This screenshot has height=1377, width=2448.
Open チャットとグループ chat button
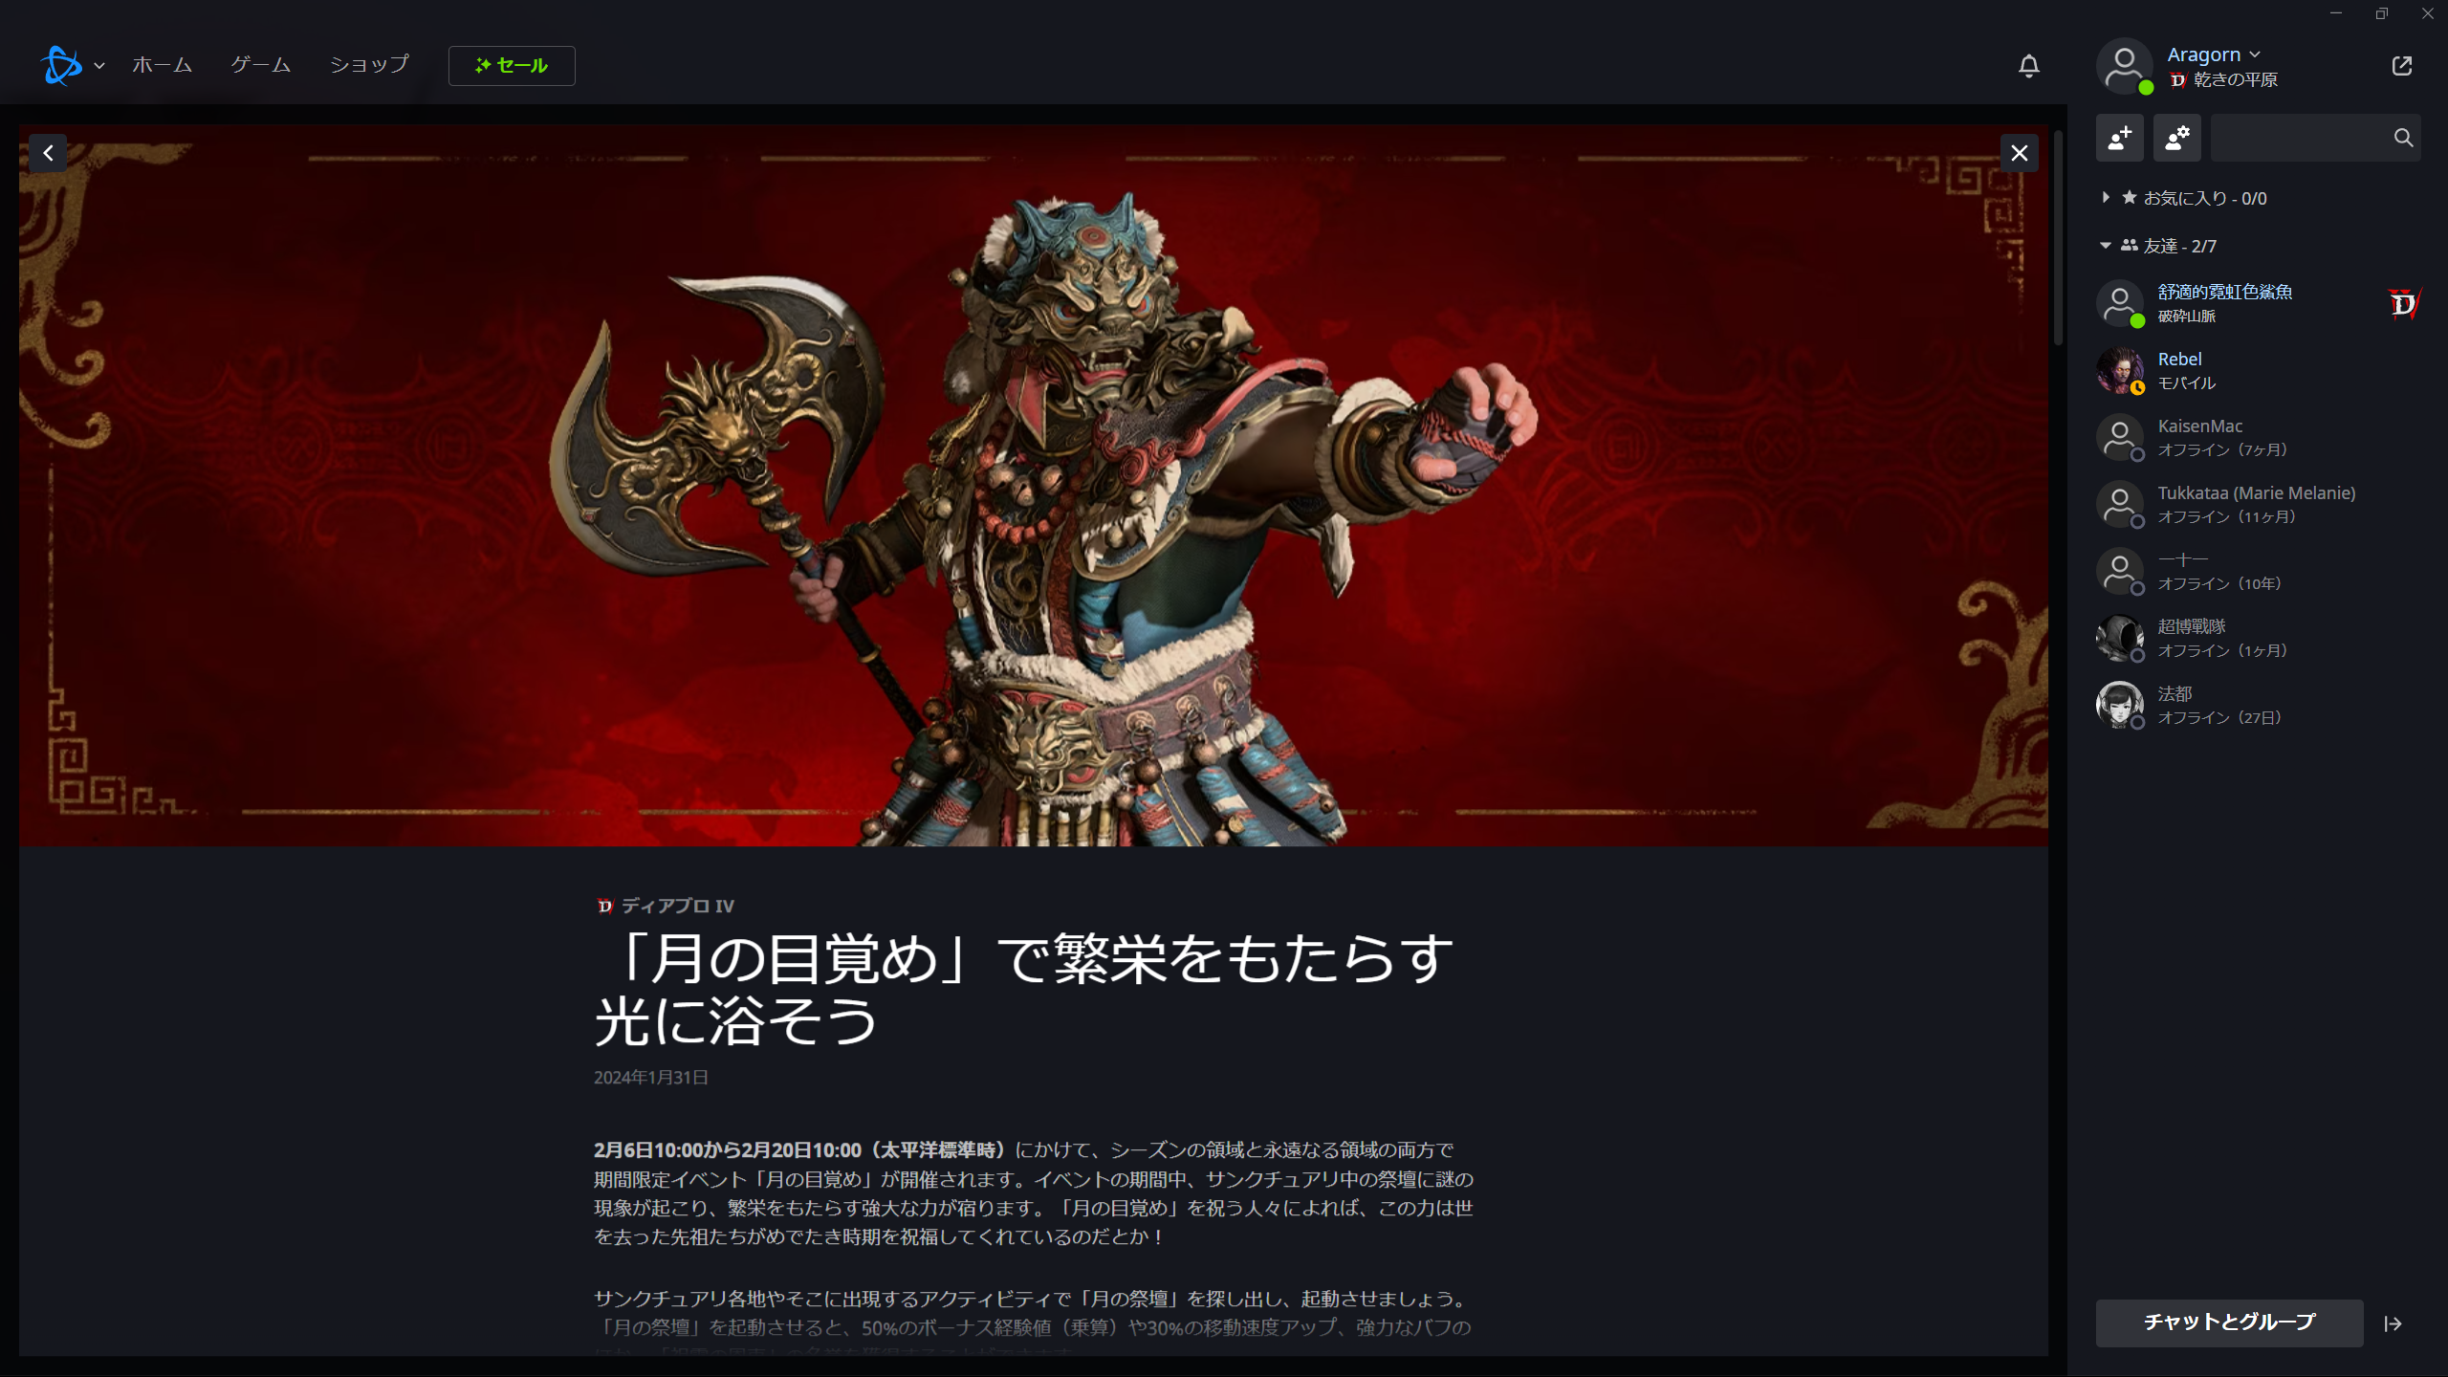click(2229, 1322)
